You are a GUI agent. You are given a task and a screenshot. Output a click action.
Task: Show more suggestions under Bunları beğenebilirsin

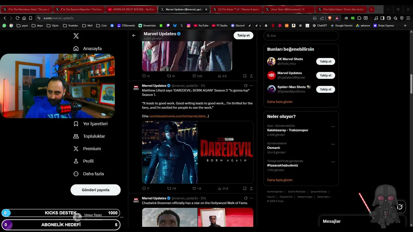click(280, 102)
